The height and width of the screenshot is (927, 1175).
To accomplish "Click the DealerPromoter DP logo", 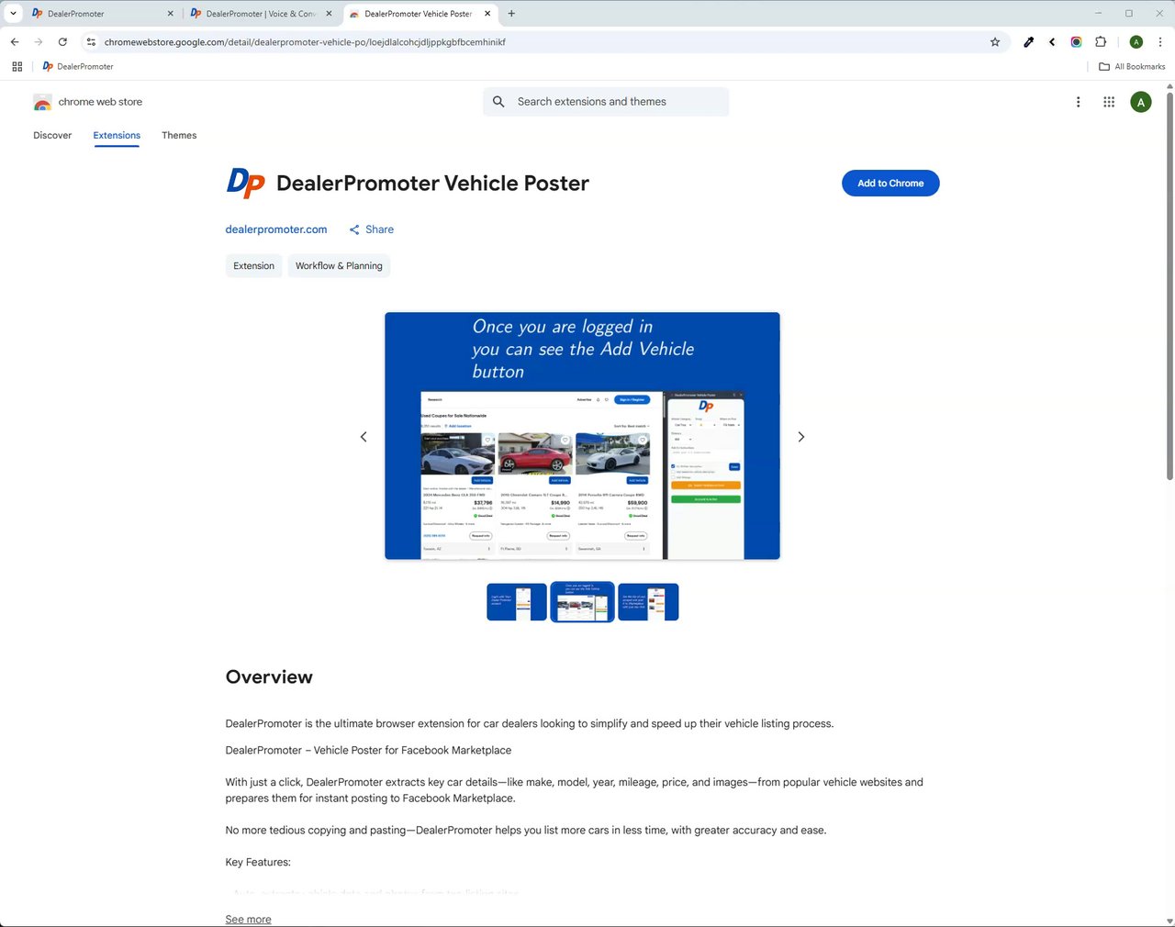I will point(246,184).
